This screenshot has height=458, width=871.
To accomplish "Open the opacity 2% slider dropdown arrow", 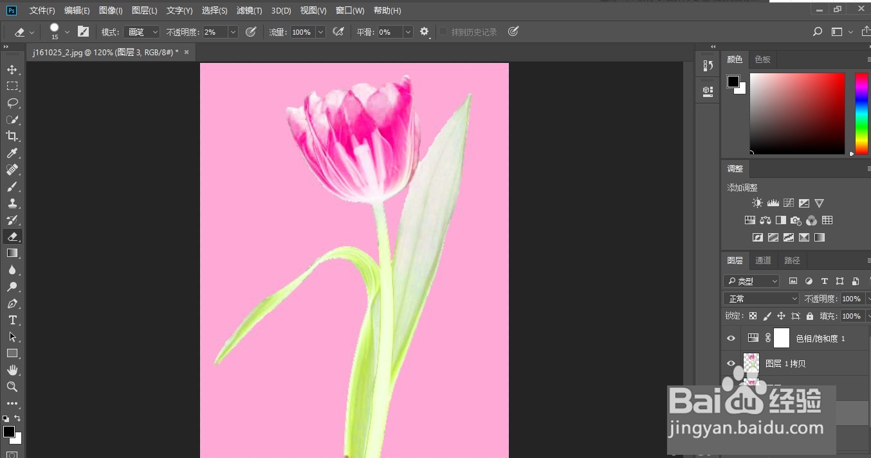I will pos(233,31).
